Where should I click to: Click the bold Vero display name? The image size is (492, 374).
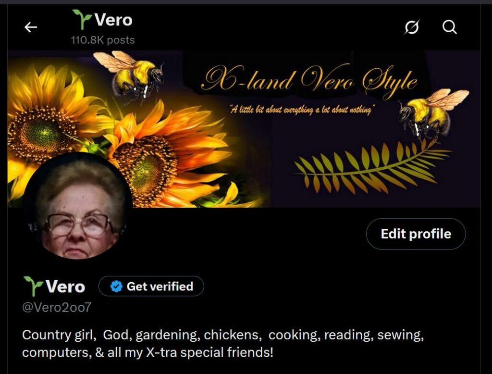click(65, 287)
